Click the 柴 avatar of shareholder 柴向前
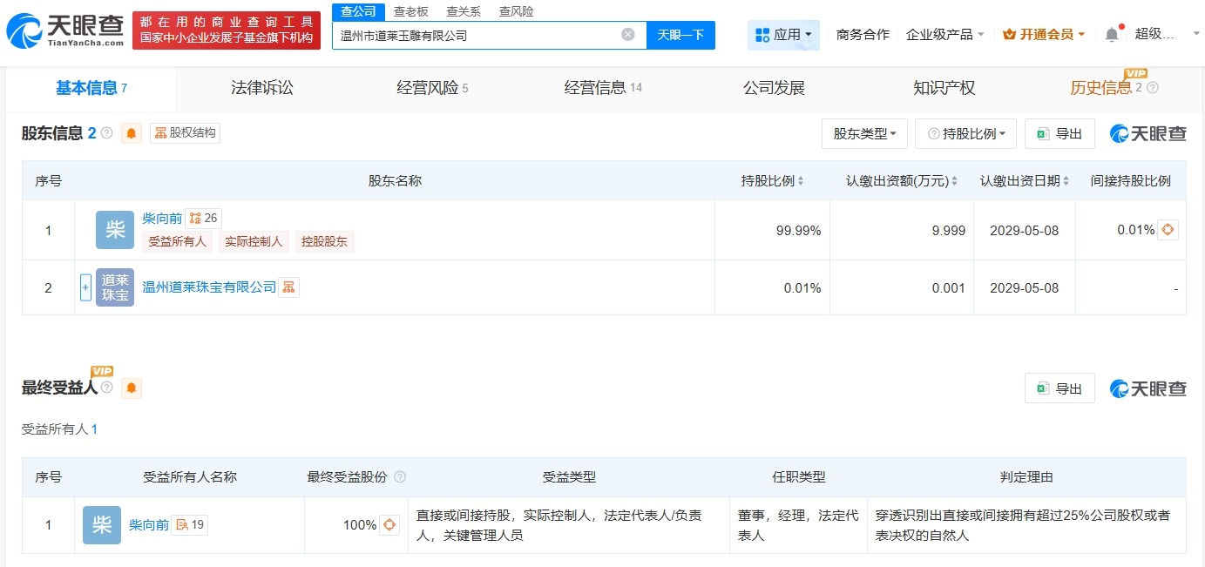This screenshot has width=1205, height=567. [114, 230]
